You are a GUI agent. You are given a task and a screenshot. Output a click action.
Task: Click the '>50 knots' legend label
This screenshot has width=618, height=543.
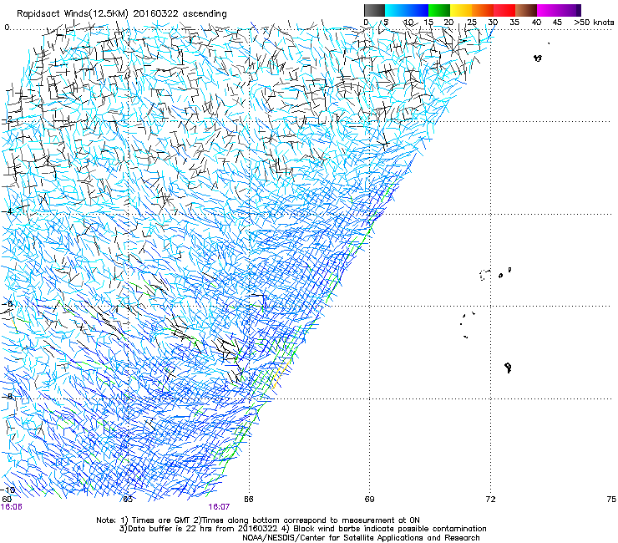tap(594, 22)
